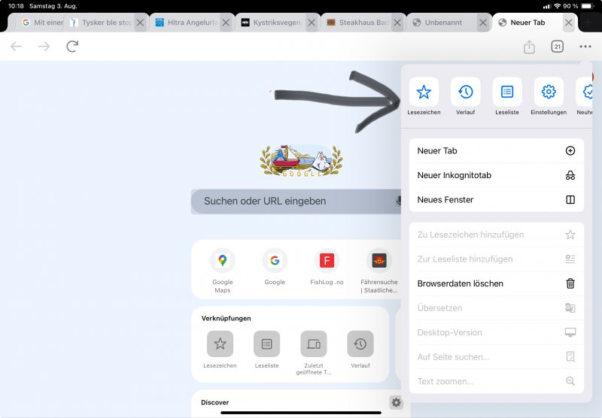Choose Neues Fenster from menu

[496, 200]
